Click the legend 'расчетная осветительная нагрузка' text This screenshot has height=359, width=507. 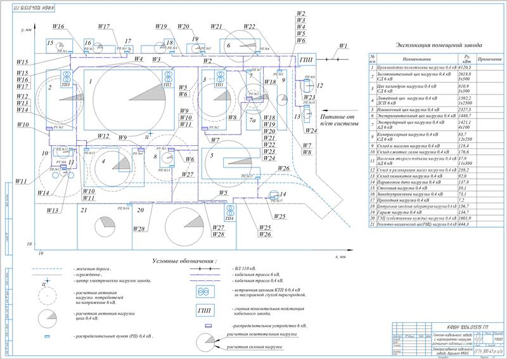click(x=262, y=334)
